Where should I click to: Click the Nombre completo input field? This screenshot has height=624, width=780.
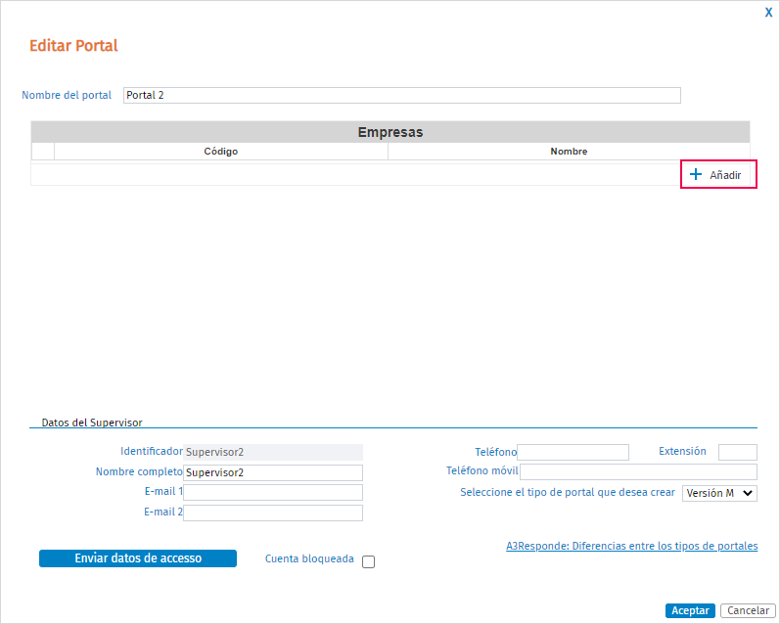point(273,472)
